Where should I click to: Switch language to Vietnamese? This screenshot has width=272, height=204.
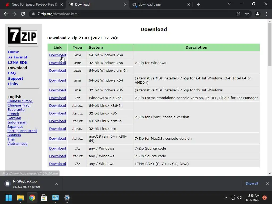coord(17,144)
